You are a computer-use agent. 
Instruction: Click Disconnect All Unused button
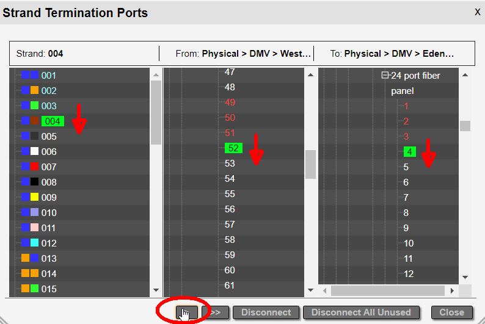361,312
